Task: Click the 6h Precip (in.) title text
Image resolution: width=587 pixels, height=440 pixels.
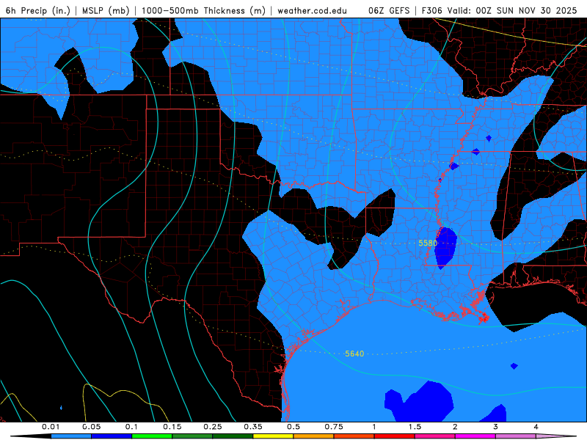Action: tap(38, 10)
